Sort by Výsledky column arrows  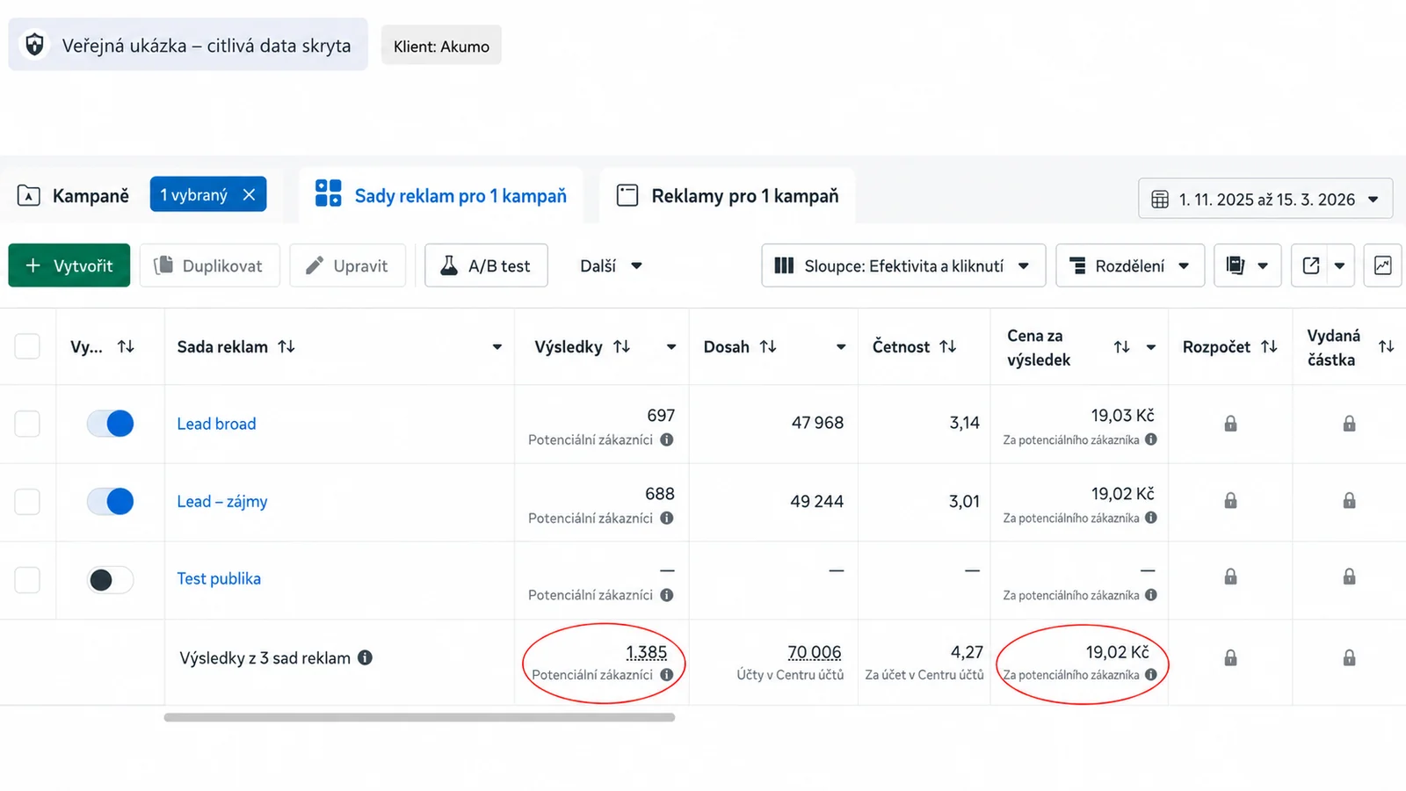tap(621, 346)
